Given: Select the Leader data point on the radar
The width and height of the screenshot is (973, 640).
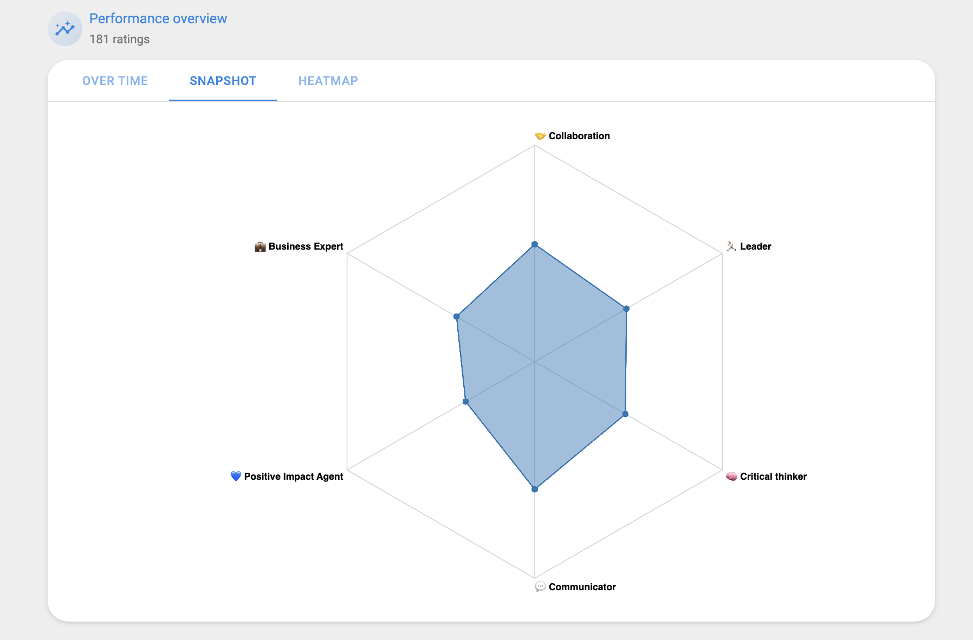Looking at the screenshot, I should pyautogui.click(x=626, y=309).
